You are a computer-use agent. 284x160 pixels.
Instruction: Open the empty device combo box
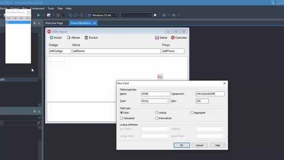[136, 15]
